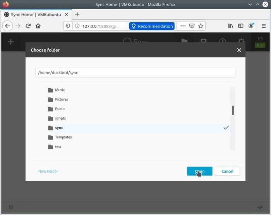Click the Open button
Screen dimensions: 271x215
click(200, 171)
